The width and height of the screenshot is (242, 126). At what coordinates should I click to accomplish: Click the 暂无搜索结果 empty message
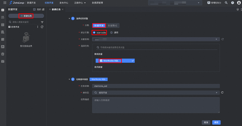[26, 46]
